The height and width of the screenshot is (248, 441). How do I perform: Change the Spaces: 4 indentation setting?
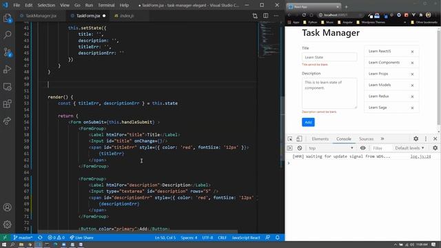point(189,238)
